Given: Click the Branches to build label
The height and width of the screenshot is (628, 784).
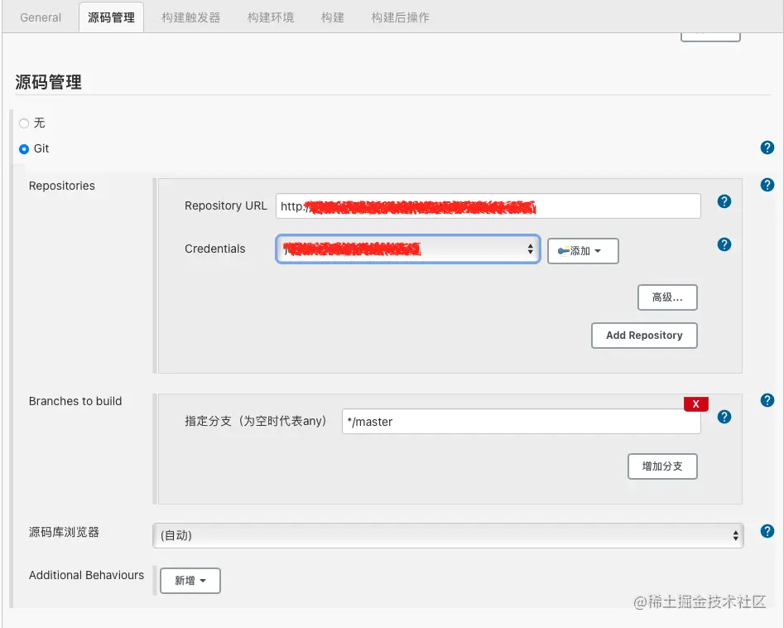Looking at the screenshot, I should click(x=75, y=401).
